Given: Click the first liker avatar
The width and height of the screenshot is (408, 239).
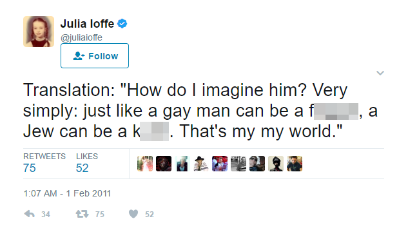Looking at the screenshot, I should (x=145, y=164).
